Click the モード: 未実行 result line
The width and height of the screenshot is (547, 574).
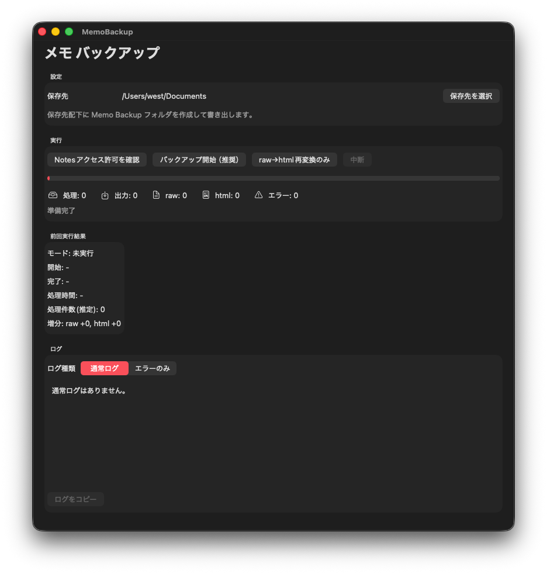(70, 253)
